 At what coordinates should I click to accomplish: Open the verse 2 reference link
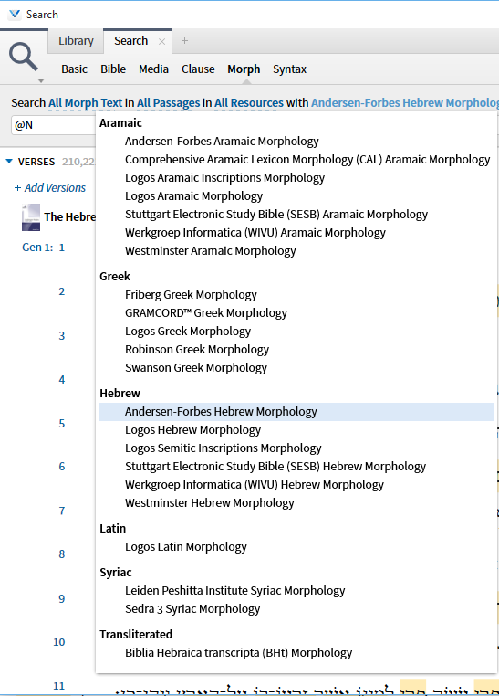click(x=62, y=291)
